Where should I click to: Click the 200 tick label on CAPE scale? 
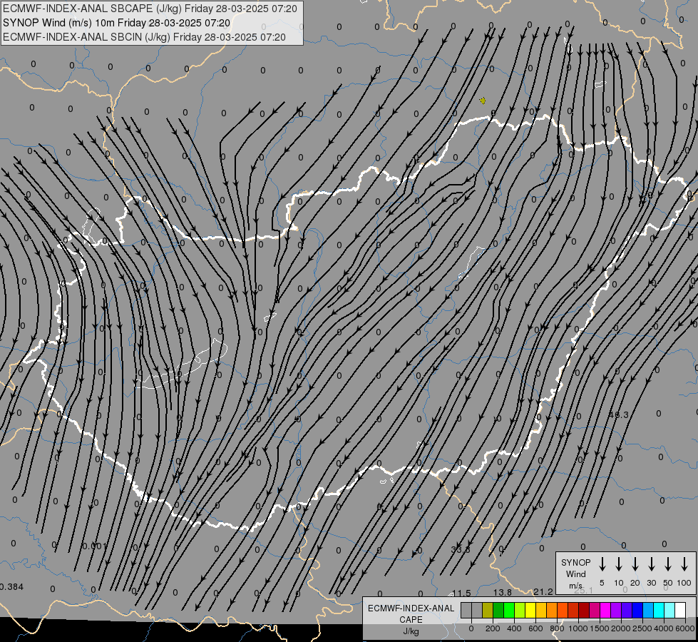point(493,628)
